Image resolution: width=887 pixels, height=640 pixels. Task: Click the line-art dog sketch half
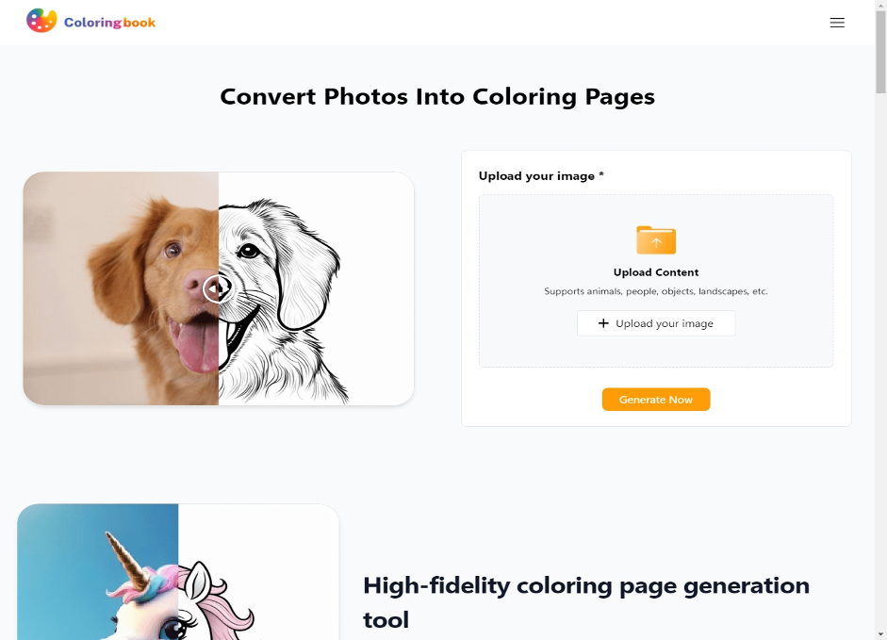click(x=316, y=288)
